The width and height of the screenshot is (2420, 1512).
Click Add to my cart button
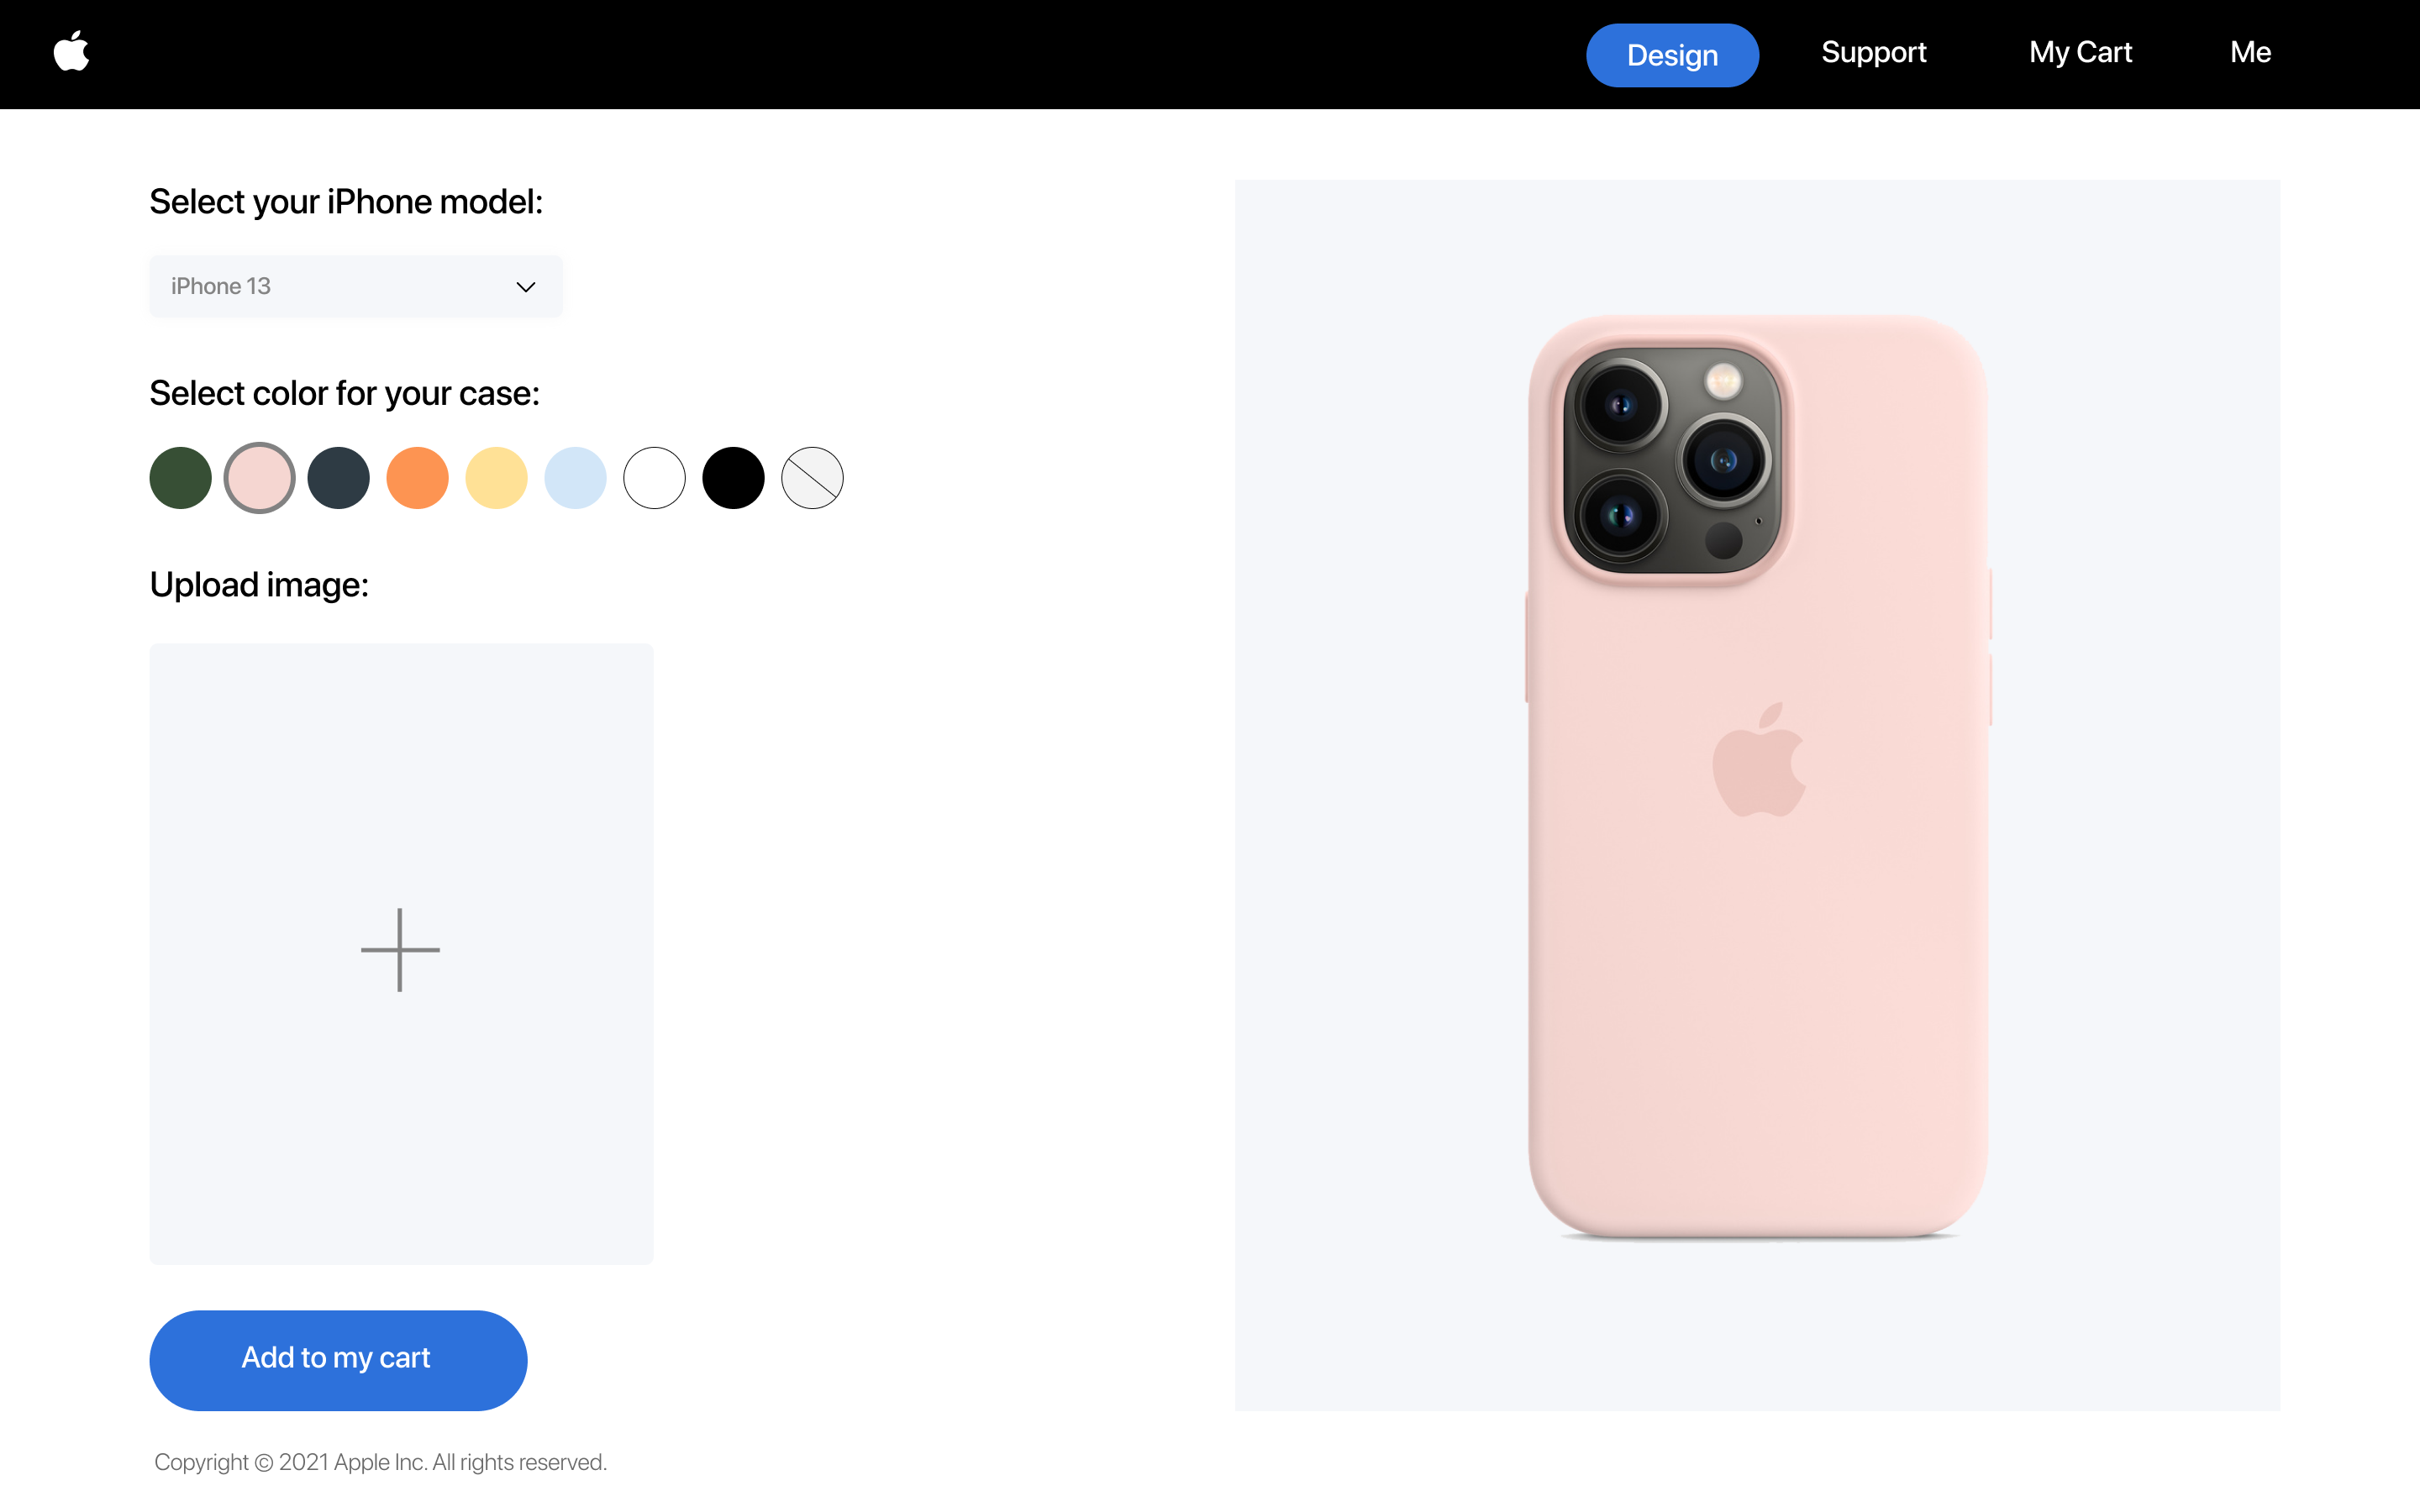click(x=339, y=1360)
